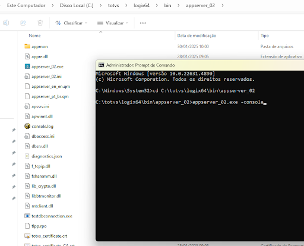Go to the totvs breadcrumb folder
The image size is (304, 246).
click(113, 5)
